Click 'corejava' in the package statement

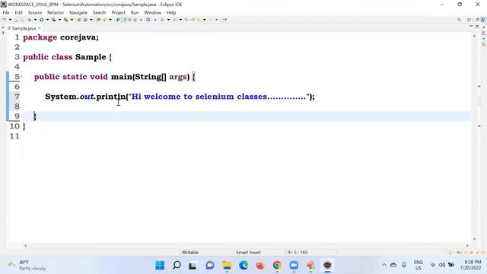tap(78, 37)
